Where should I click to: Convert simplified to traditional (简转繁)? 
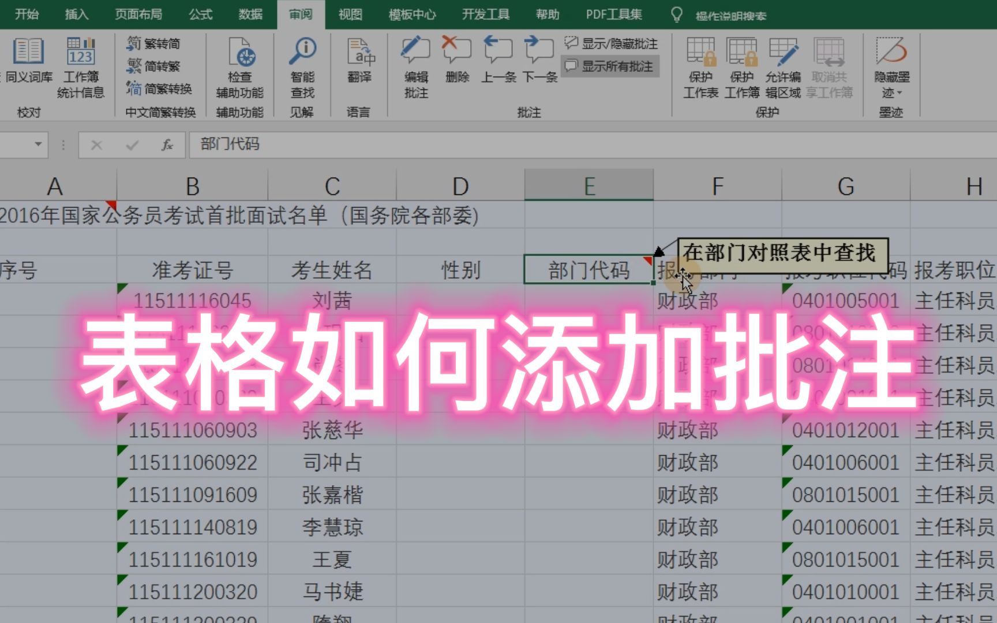[153, 66]
